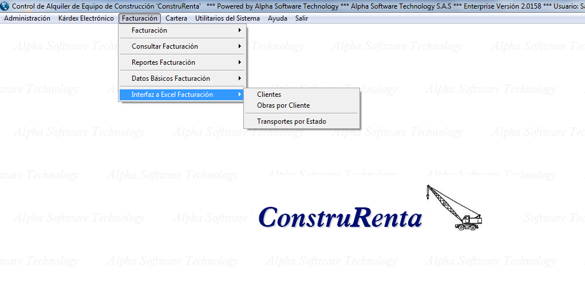Viewport: 585px width, 287px height.
Task: Select Consultar Facturación menu text
Action: [164, 46]
